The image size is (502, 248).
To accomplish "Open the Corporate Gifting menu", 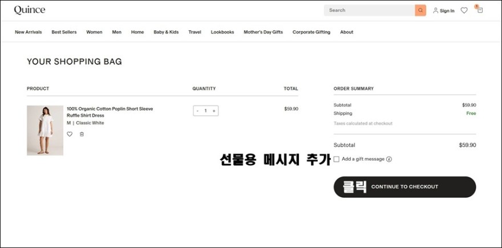I will click(311, 32).
